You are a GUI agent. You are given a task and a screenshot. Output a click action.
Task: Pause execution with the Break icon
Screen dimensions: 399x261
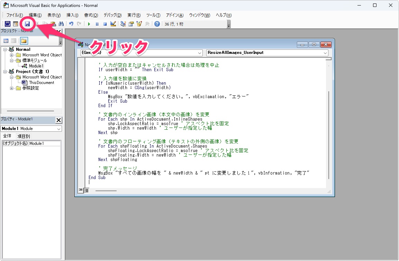pyautogui.click(x=97, y=24)
